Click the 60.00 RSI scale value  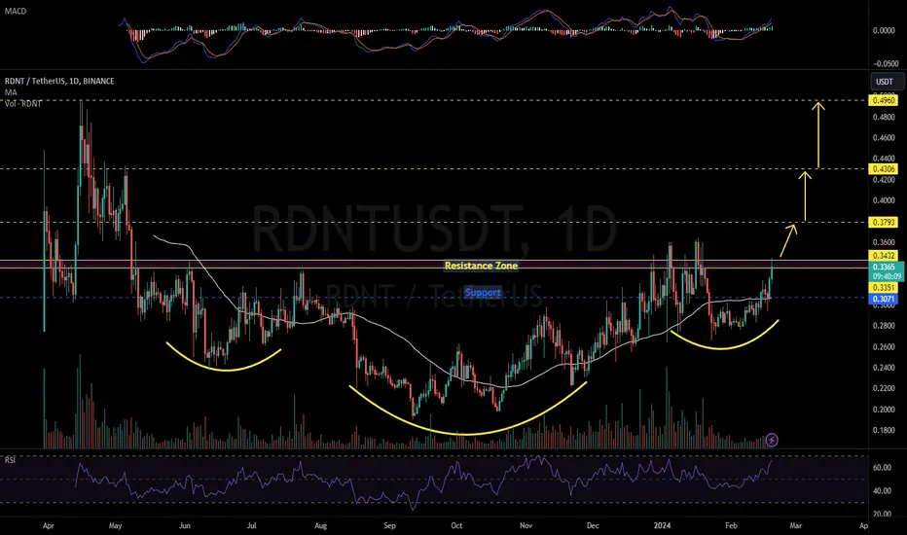coord(882,467)
